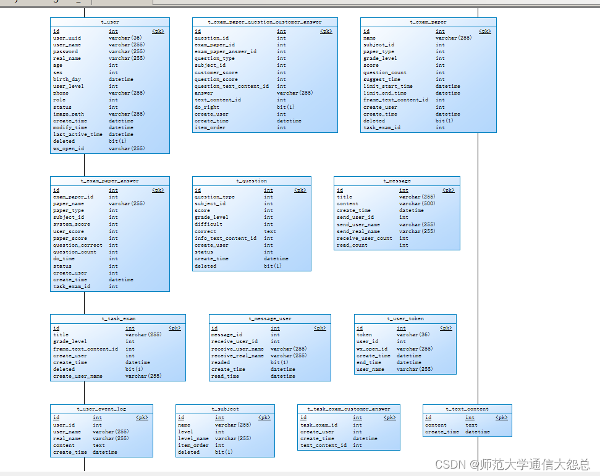The image size is (600, 476).
Task: Click end_time in t_user_token
Action: (x=369, y=362)
